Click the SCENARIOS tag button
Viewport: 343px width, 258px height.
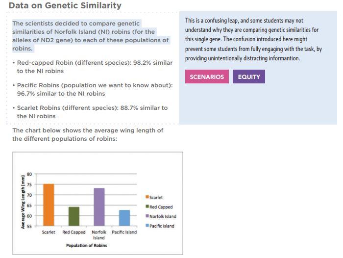pyautogui.click(x=207, y=77)
